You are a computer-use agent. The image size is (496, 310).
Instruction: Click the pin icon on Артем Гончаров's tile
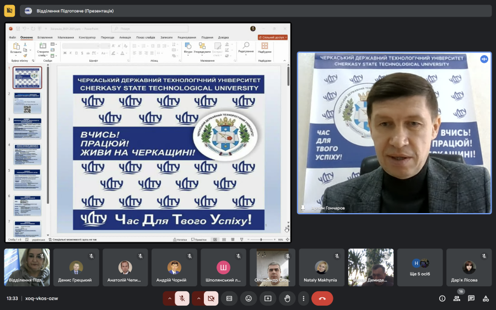tap(303, 208)
